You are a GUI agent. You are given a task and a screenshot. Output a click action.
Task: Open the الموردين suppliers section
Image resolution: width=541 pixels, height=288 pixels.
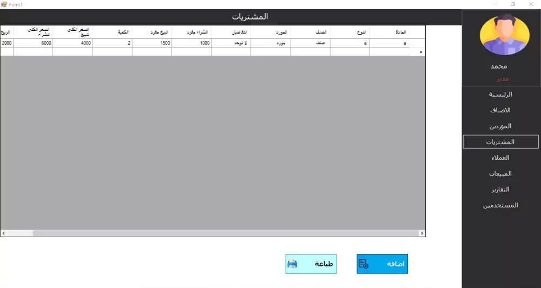pyautogui.click(x=500, y=126)
